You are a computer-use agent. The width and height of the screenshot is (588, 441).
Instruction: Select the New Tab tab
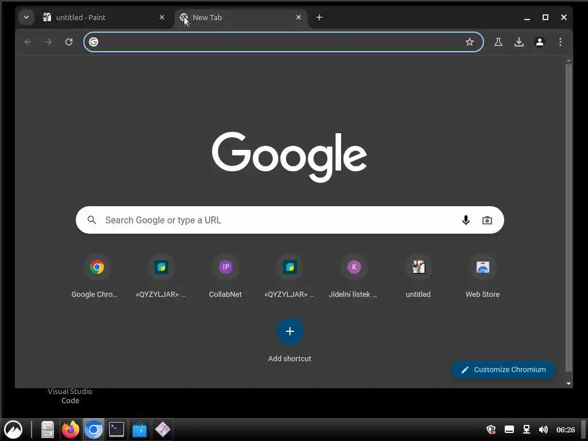click(x=241, y=18)
